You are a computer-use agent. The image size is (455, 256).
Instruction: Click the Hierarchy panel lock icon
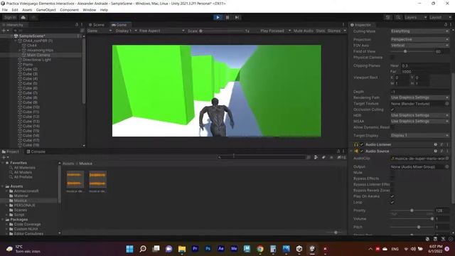(x=77, y=25)
